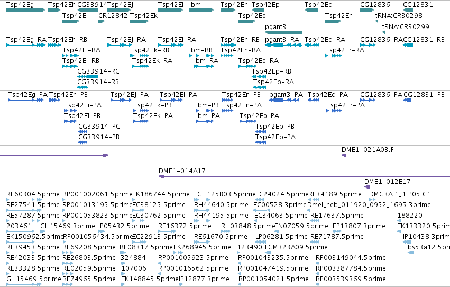Select protein Tsp42Ek-PA
Image resolution: width=450 pixels, height=287 pixels.
pos(153,116)
